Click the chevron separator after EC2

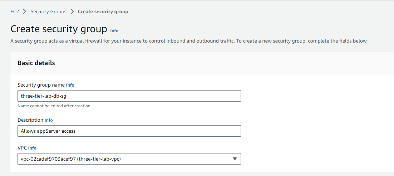pos(25,11)
